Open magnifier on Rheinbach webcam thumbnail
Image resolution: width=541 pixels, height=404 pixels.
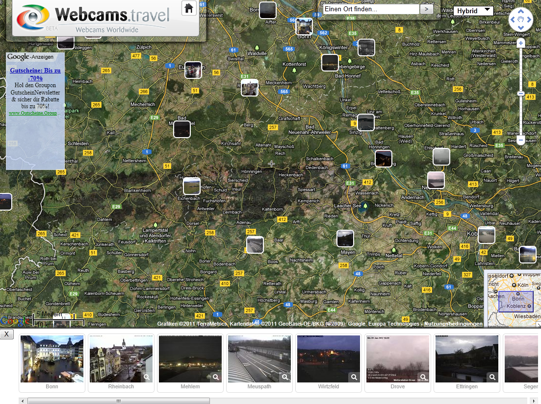146,377
